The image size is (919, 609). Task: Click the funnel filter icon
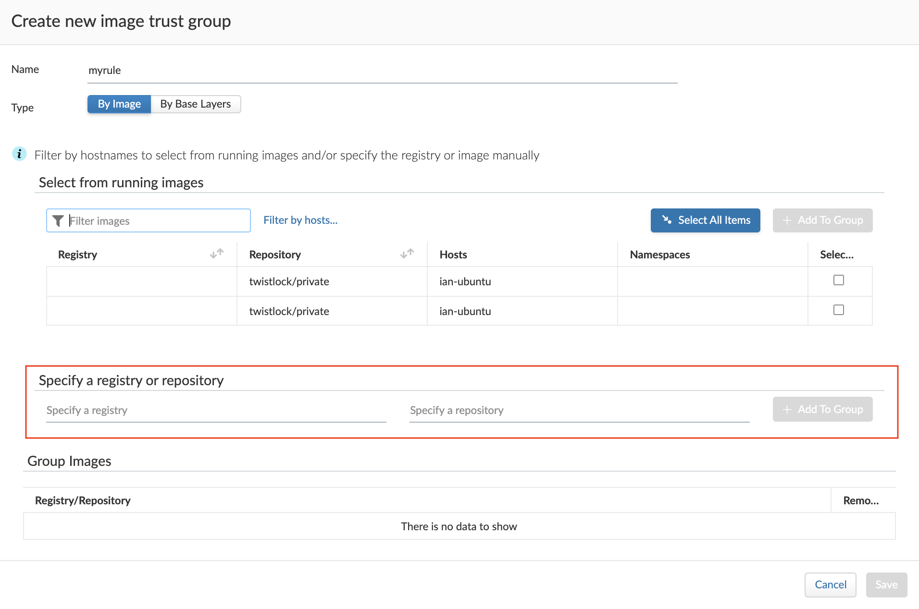point(58,221)
